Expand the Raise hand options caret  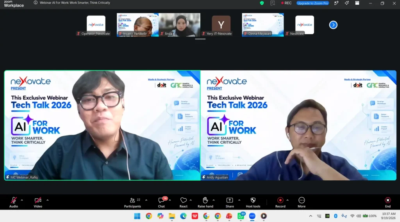(214, 201)
